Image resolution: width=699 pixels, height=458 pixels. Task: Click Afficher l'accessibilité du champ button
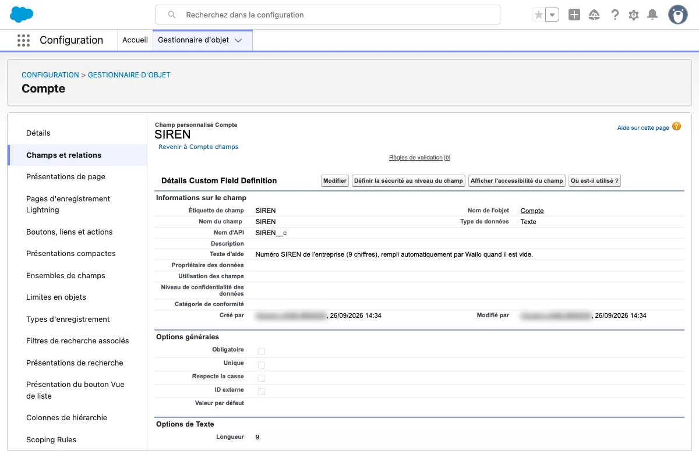[517, 181]
